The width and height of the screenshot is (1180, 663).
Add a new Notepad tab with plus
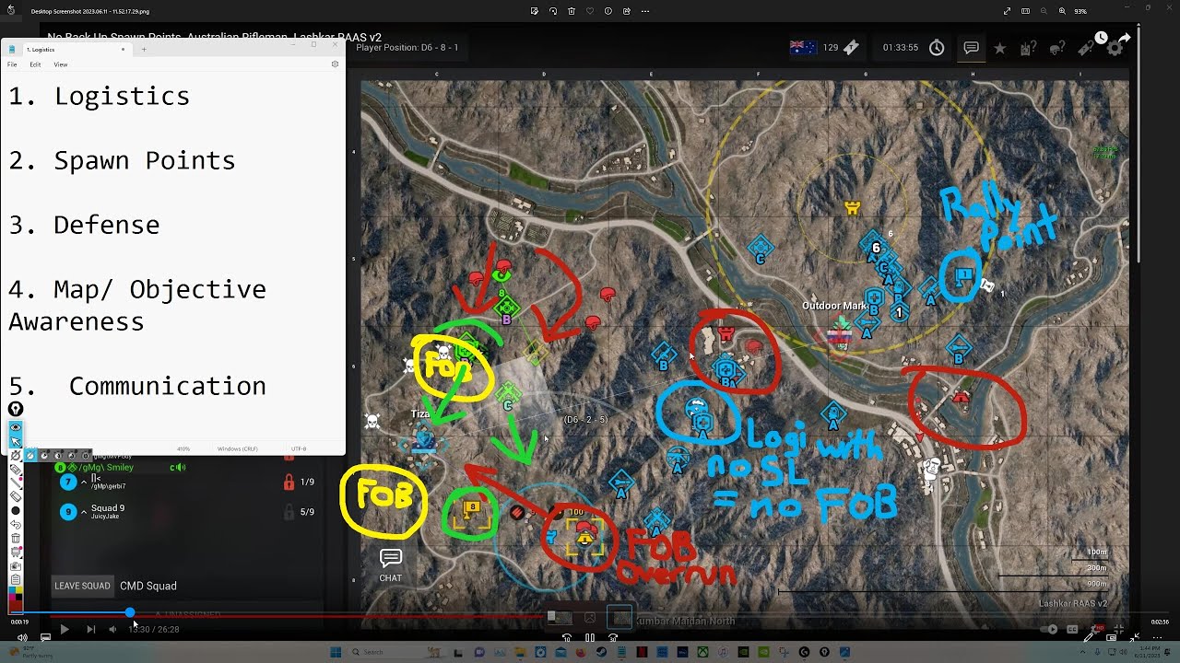click(x=144, y=49)
